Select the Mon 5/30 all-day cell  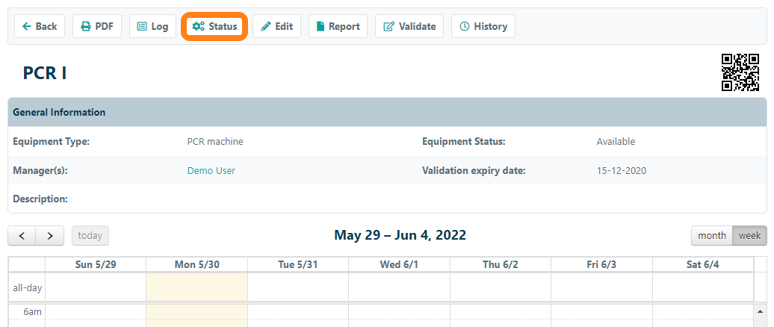coord(196,287)
